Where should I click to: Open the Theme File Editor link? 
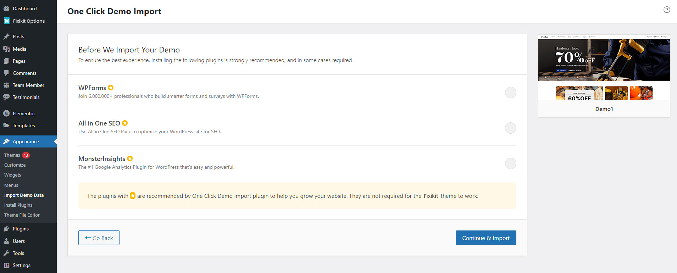(x=22, y=215)
